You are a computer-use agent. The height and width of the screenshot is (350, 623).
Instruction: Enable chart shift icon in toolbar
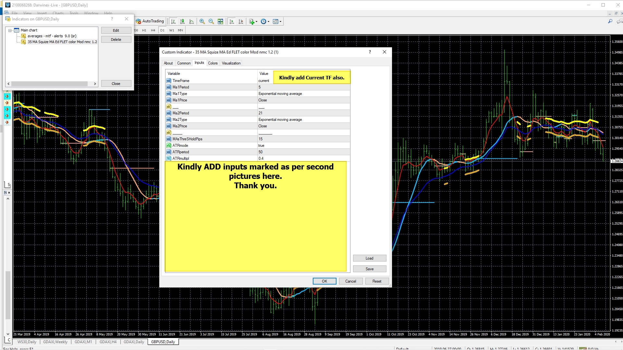[x=241, y=21]
